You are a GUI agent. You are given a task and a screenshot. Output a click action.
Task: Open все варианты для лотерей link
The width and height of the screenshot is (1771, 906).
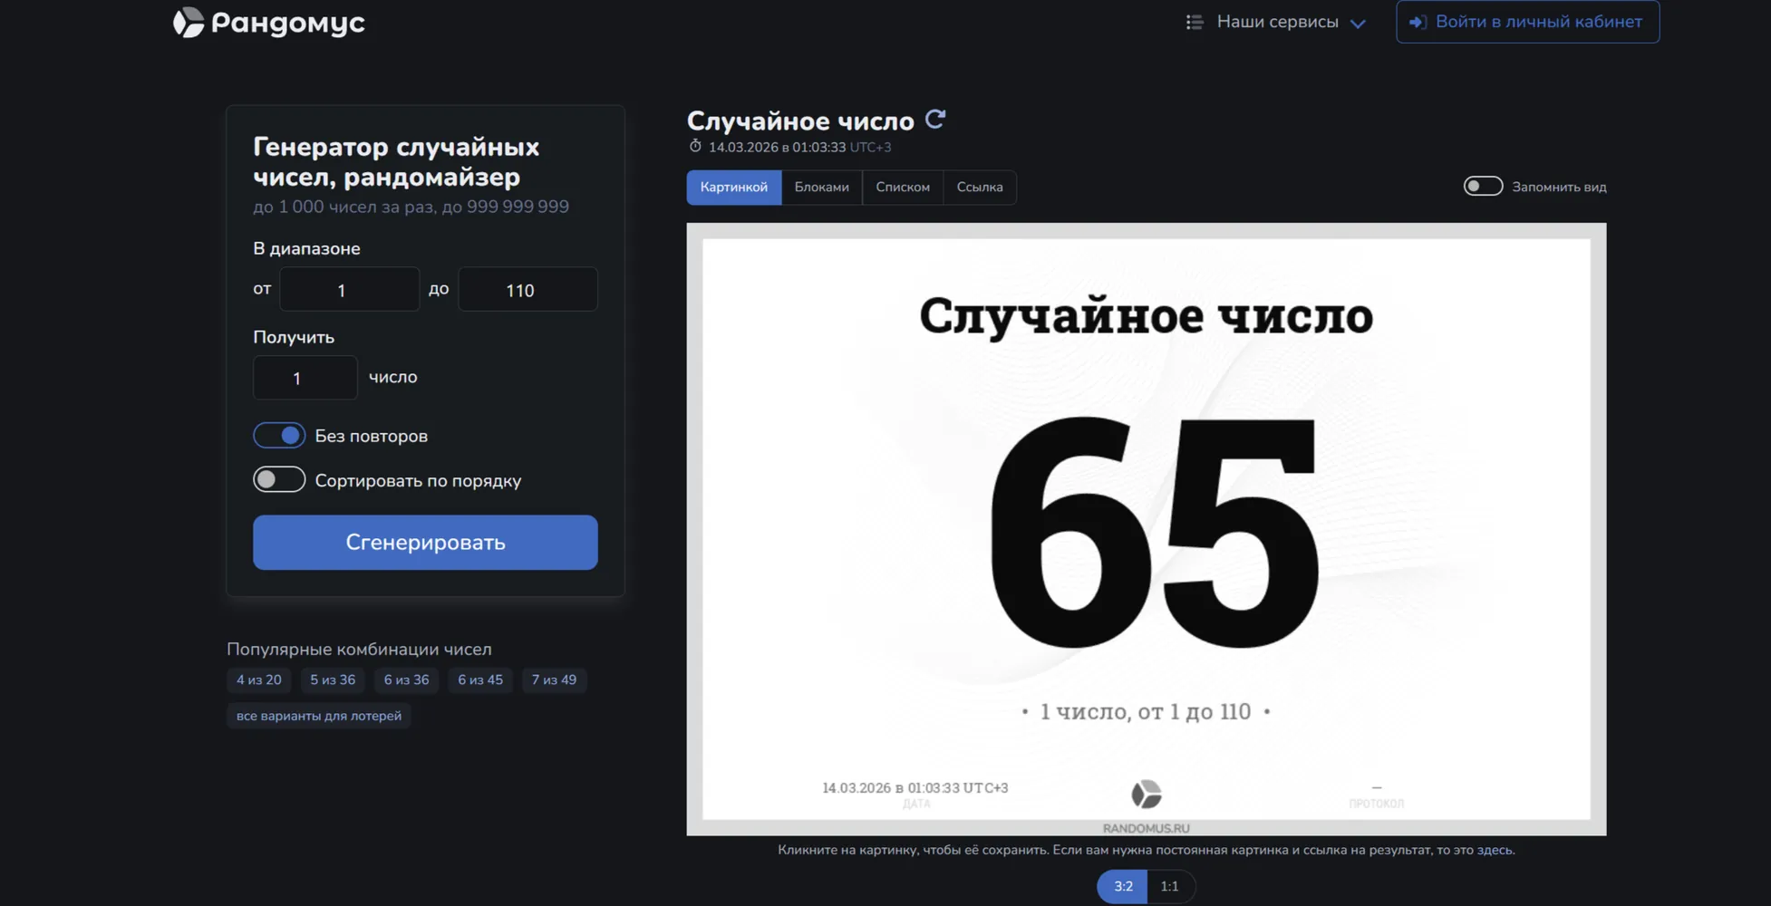point(319,715)
